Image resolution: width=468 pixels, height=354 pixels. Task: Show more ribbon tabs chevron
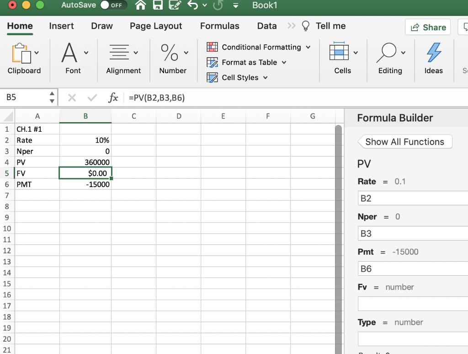[x=291, y=26]
